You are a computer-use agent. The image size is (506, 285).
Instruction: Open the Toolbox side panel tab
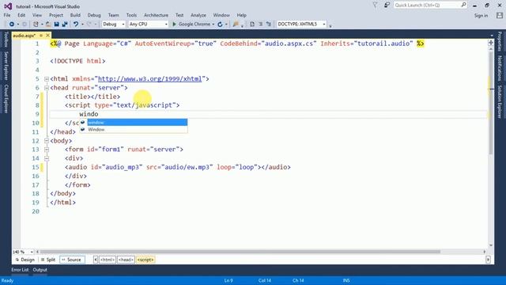click(x=6, y=39)
